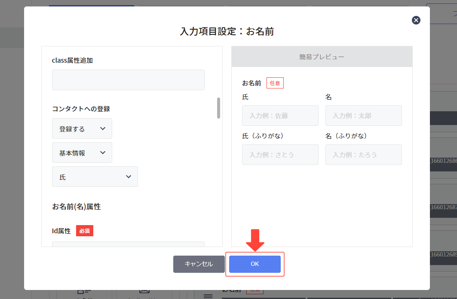Screen dimensions: 457x299
Task: Click the 名 preview field showing 入力例：太郎
Action: pos(363,116)
